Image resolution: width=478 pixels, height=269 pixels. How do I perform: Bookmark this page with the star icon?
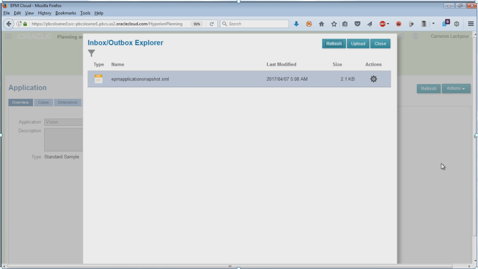point(334,24)
